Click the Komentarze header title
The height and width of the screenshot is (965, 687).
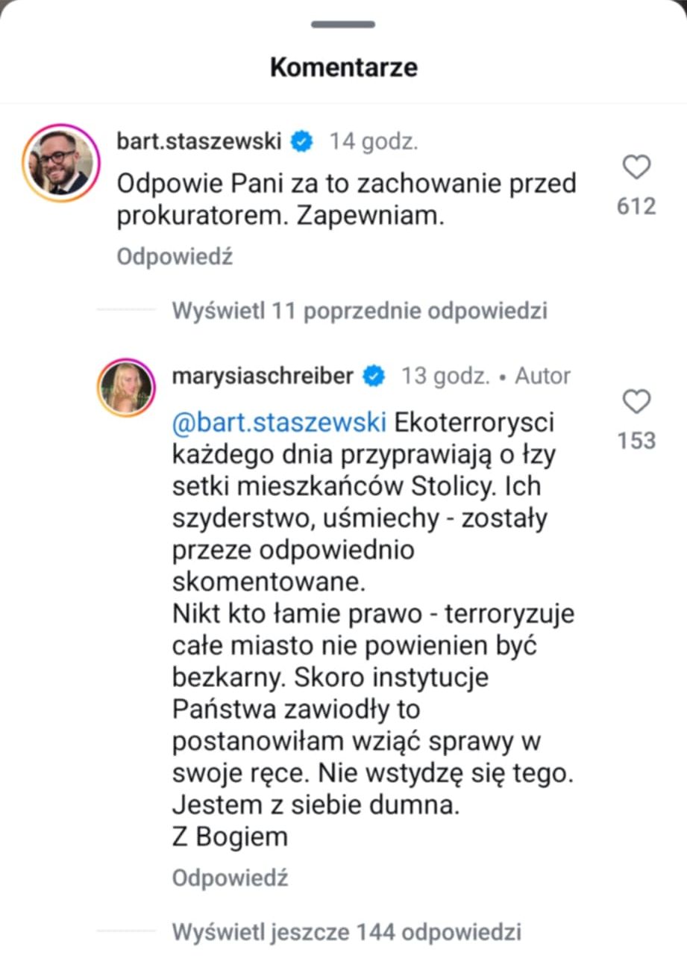point(343,67)
